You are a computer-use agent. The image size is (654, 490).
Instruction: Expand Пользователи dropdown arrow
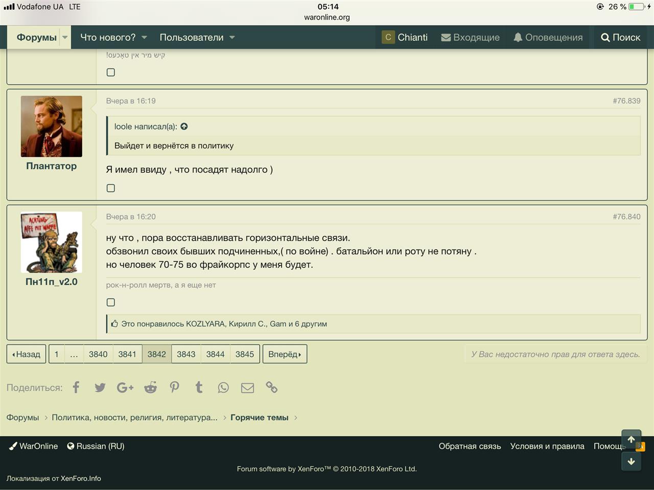[x=232, y=37]
